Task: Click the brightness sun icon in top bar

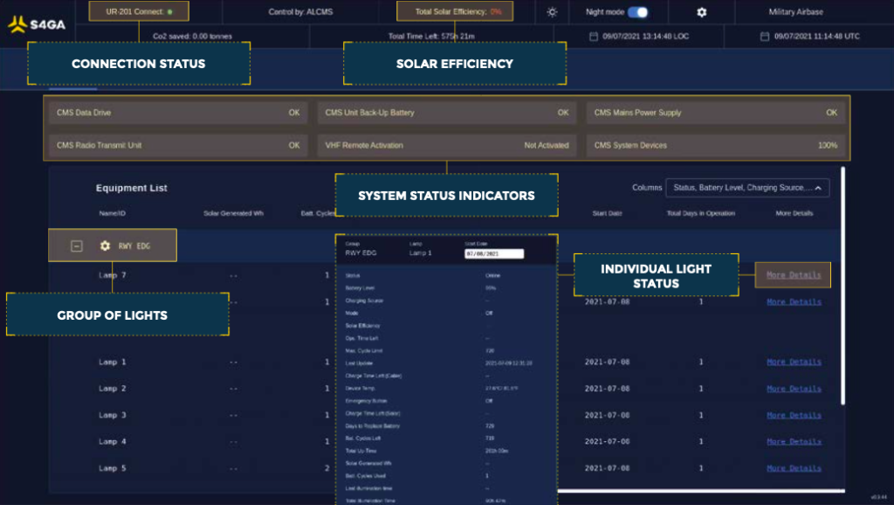Action: pos(550,11)
